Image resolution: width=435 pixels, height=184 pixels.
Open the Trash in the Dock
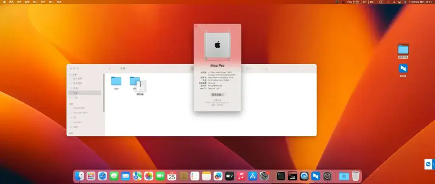[x=356, y=176]
